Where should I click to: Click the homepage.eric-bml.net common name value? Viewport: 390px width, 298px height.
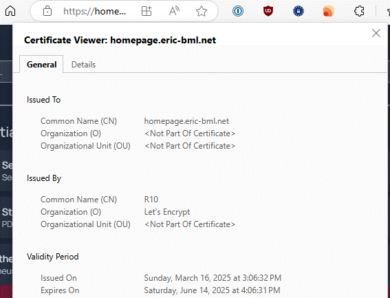[x=186, y=121]
